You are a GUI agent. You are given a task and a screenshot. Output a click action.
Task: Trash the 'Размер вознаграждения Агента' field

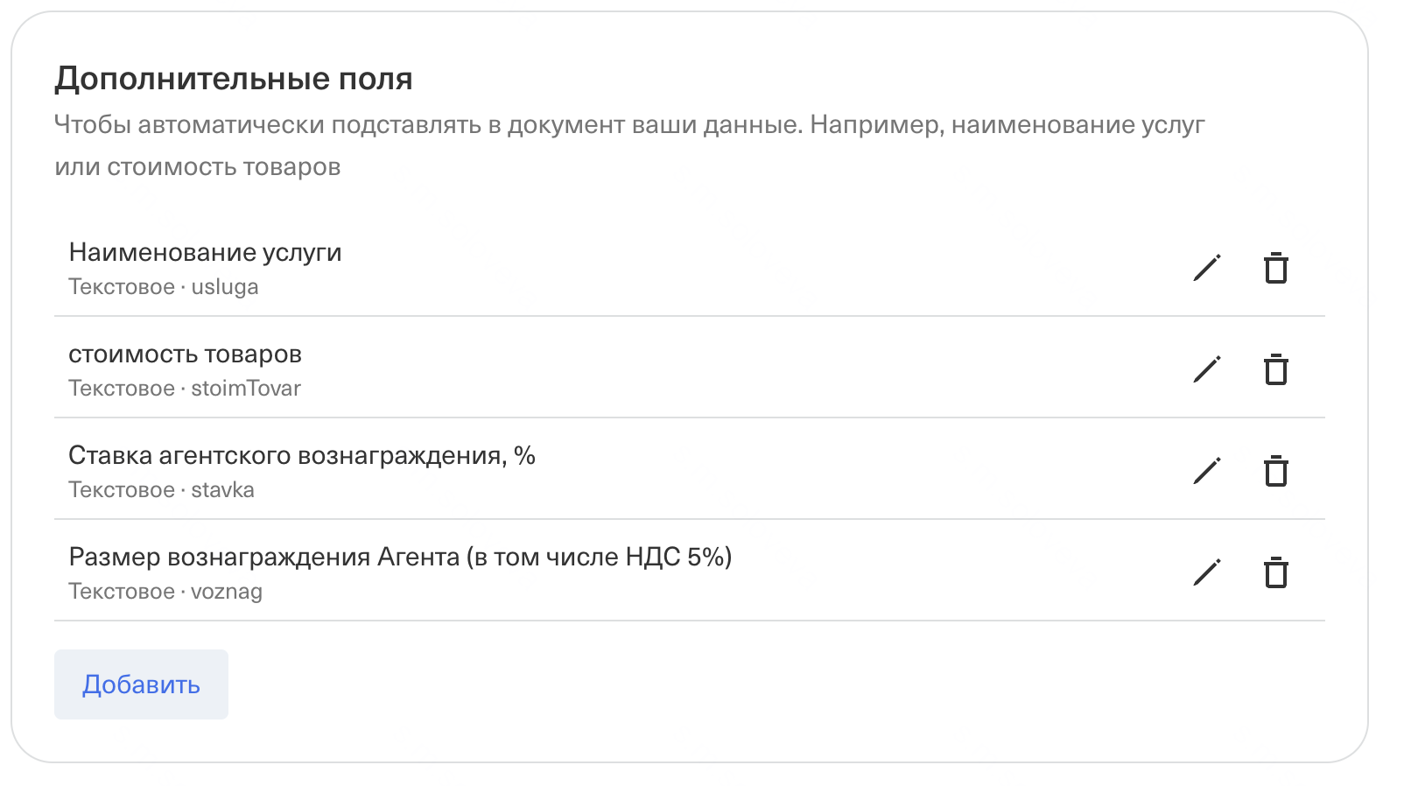[x=1276, y=572]
